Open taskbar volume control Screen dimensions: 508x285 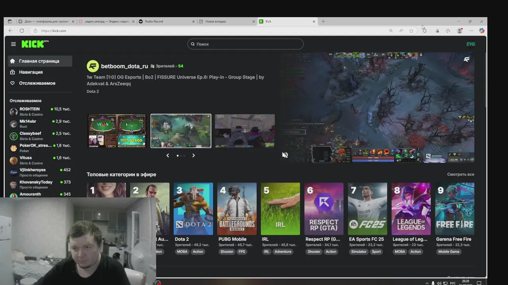click(x=439, y=283)
